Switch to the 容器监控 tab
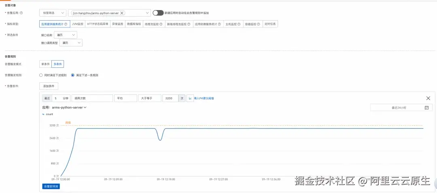437x193 pixels. click(253, 24)
